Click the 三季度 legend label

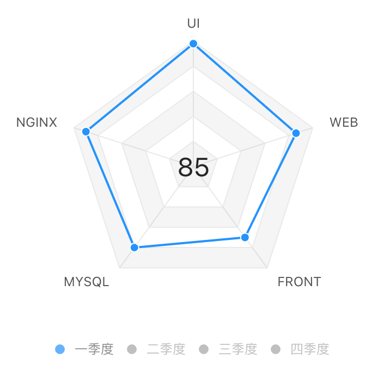(x=238, y=349)
